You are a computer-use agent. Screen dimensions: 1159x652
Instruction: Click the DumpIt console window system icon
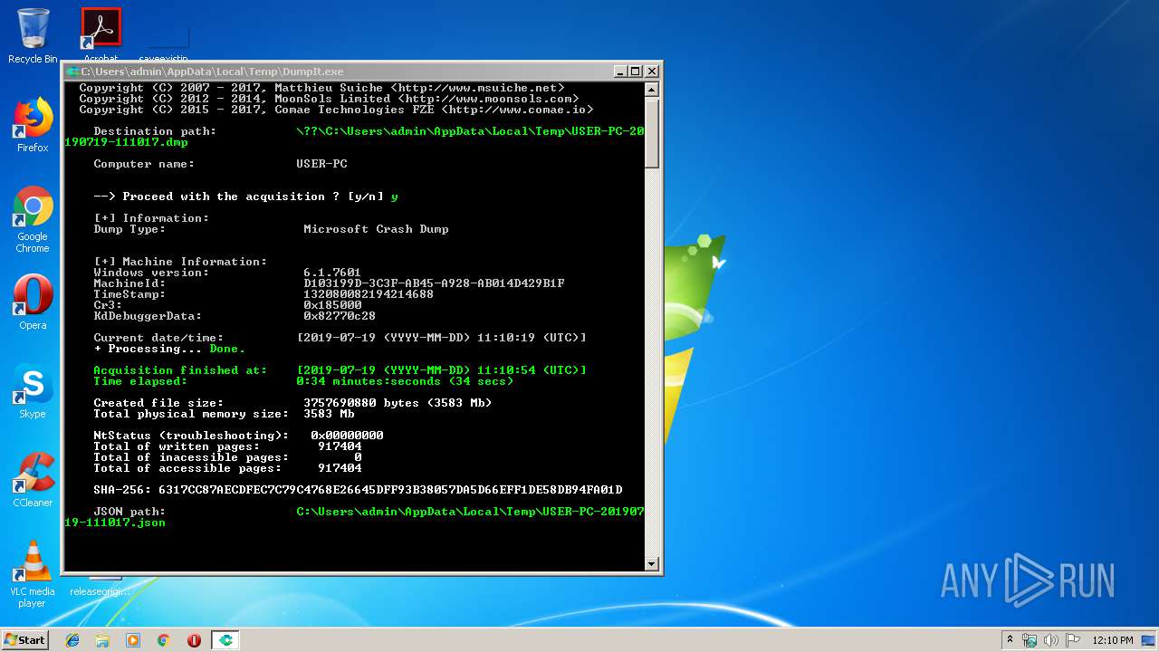coord(72,72)
